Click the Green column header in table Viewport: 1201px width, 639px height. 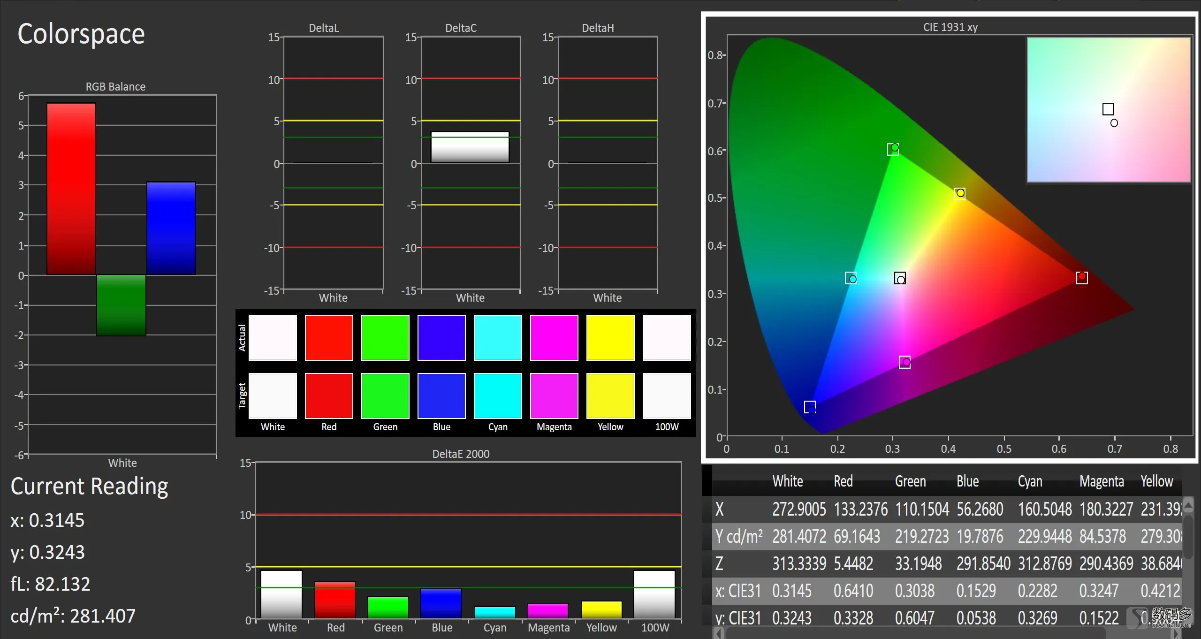(910, 481)
